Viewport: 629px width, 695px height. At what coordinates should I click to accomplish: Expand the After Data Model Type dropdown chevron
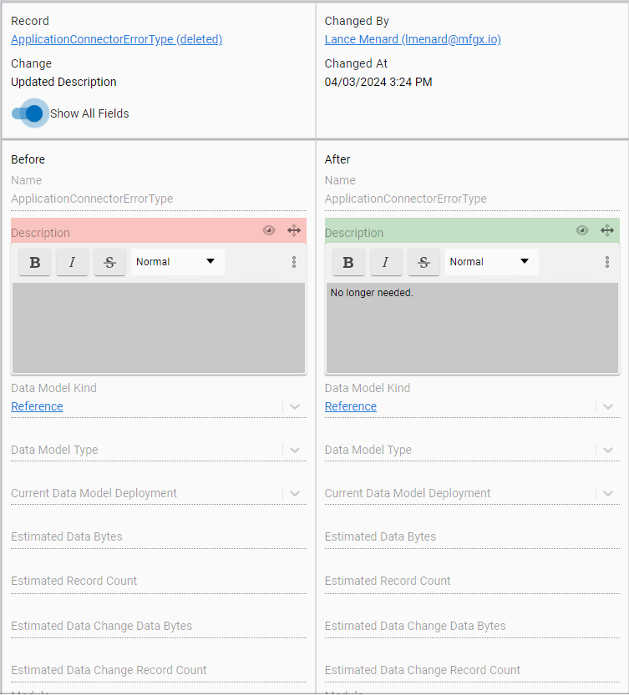tap(608, 450)
